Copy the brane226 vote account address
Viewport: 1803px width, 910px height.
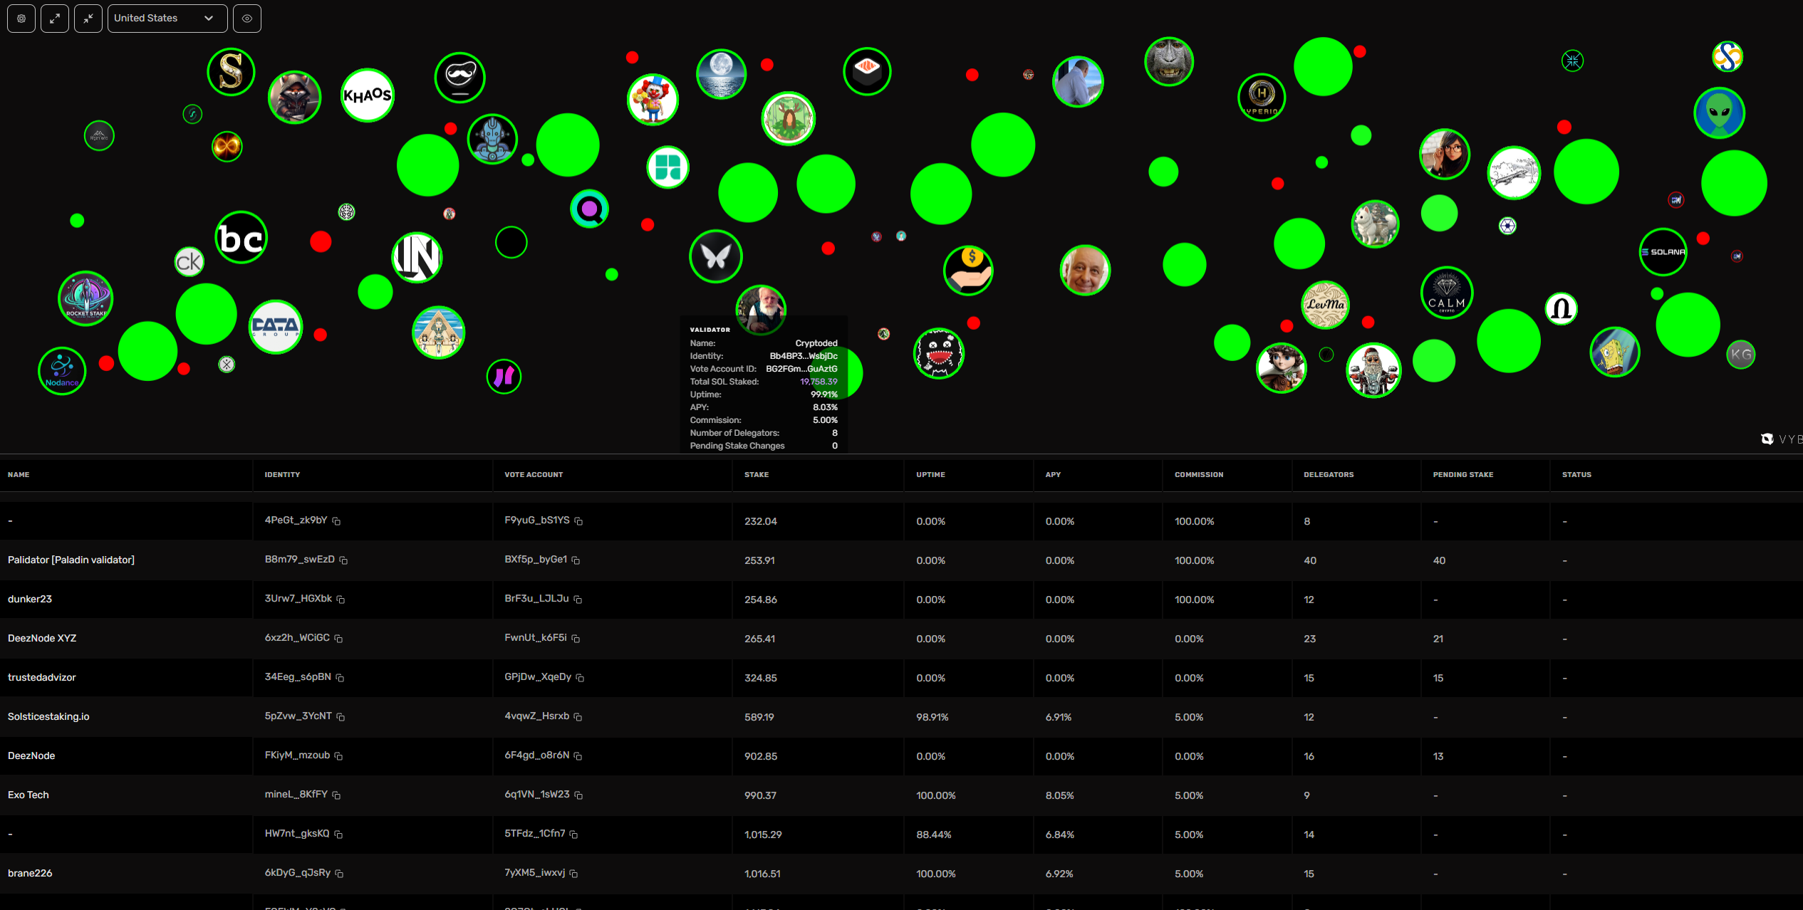[x=573, y=874]
